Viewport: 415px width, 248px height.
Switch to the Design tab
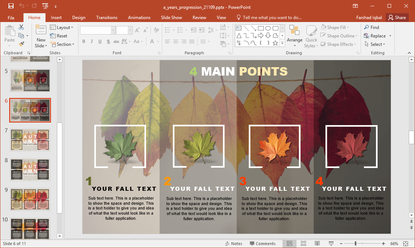(79, 18)
